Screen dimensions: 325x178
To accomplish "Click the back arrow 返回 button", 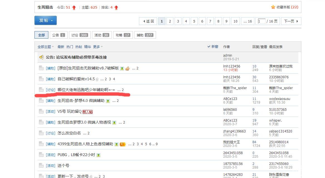I will 148,21.
